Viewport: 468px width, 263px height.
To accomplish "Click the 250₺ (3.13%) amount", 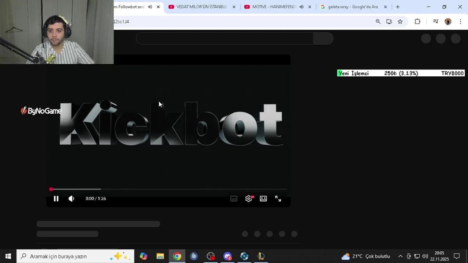I will tap(401, 73).
